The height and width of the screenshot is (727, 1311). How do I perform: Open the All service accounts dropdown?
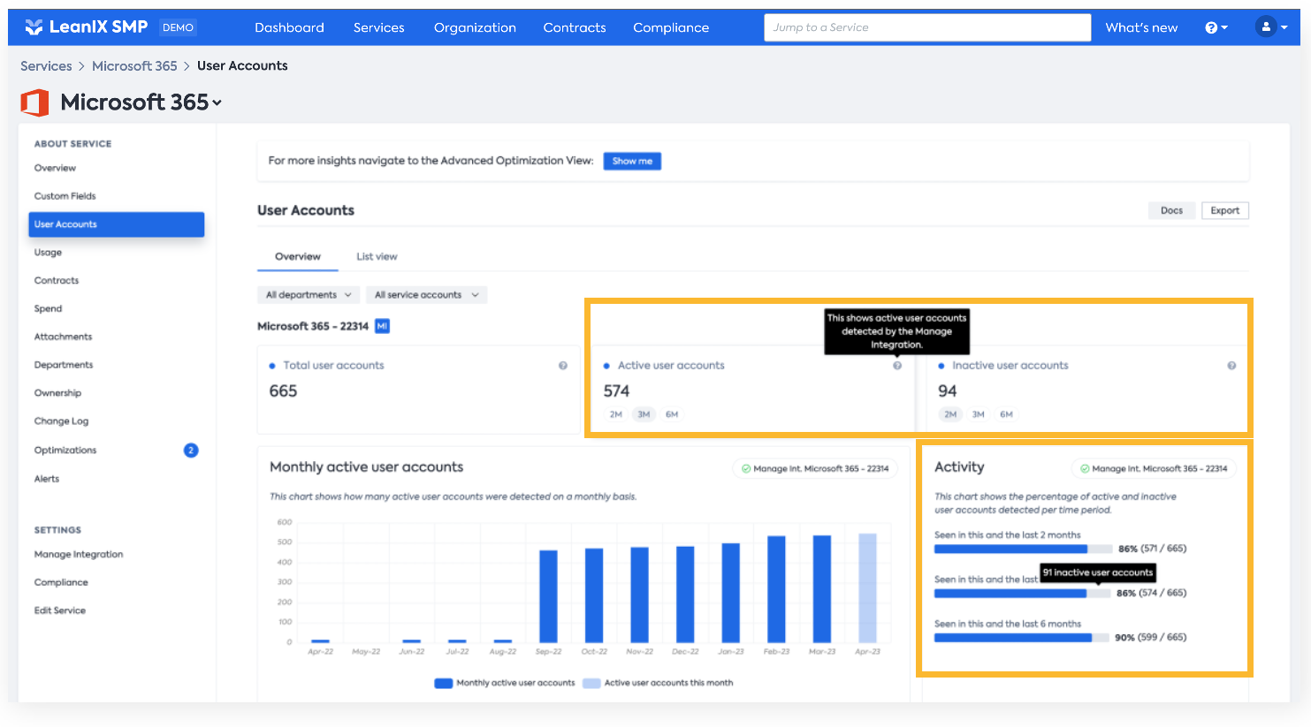coord(426,295)
